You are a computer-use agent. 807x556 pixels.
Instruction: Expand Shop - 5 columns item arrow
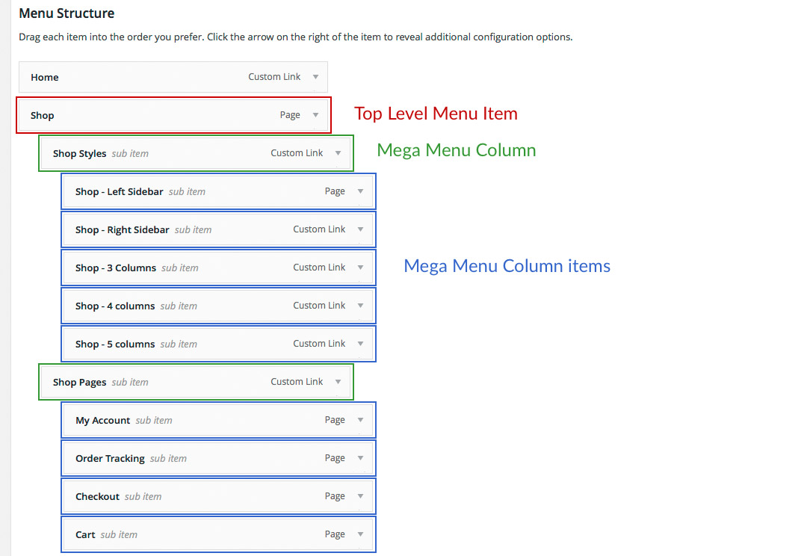pyautogui.click(x=360, y=343)
